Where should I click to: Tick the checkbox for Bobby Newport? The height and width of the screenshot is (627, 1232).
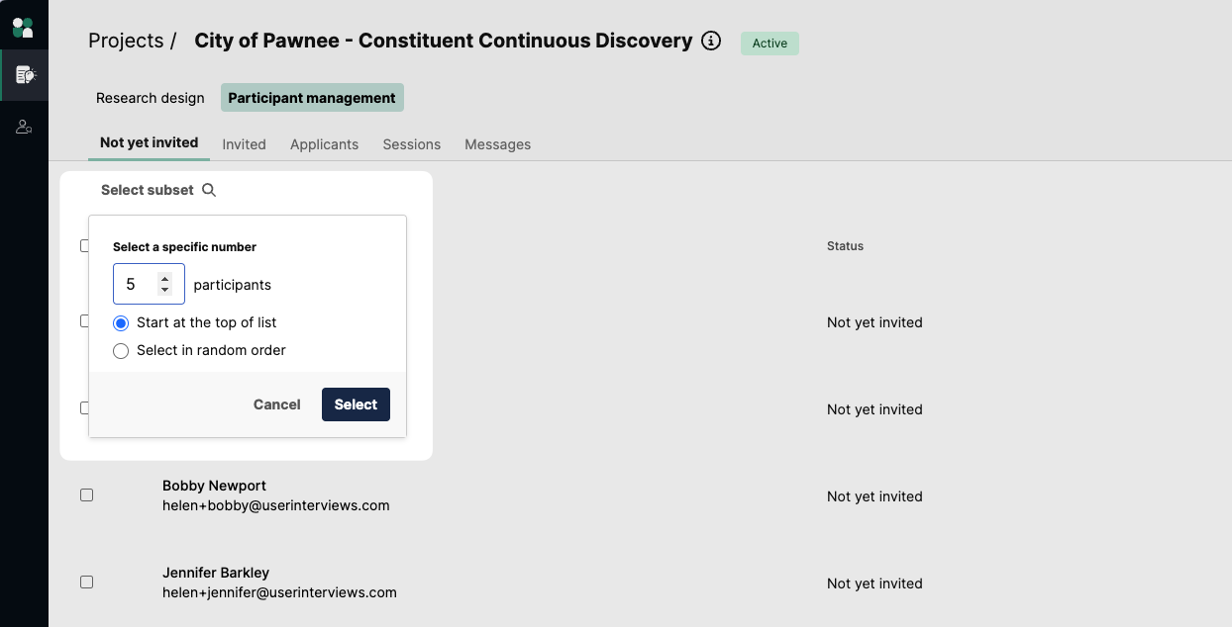coord(86,494)
